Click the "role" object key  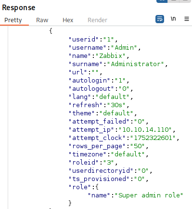80,187
